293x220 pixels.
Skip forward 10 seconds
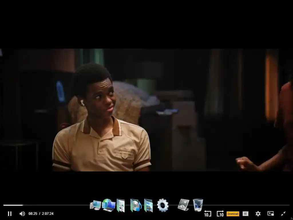click(220, 214)
